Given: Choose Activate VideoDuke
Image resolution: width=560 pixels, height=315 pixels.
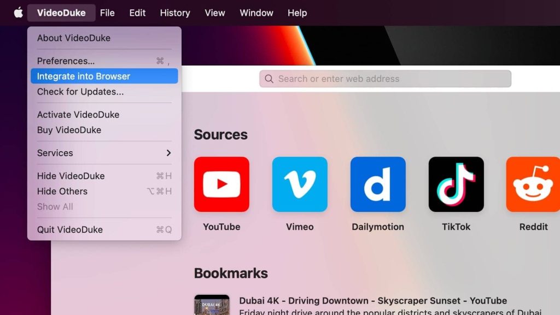Looking at the screenshot, I should click(104, 115).
